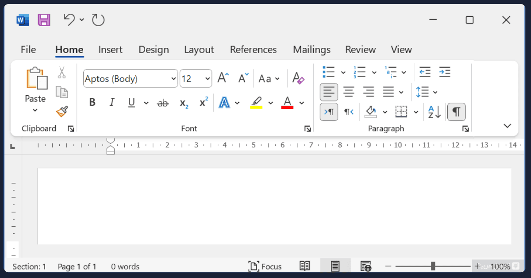Open the Clipboard pane launcher
Screen dimensions: 531x278
click(71, 129)
